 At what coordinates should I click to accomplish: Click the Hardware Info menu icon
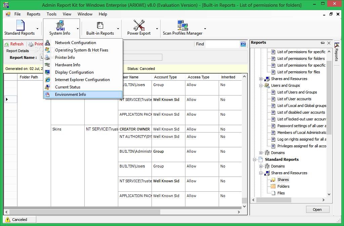(47, 65)
